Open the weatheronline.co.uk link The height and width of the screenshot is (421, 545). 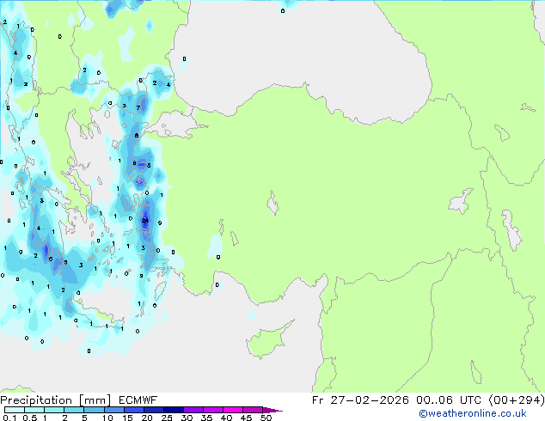pyautogui.click(x=472, y=413)
